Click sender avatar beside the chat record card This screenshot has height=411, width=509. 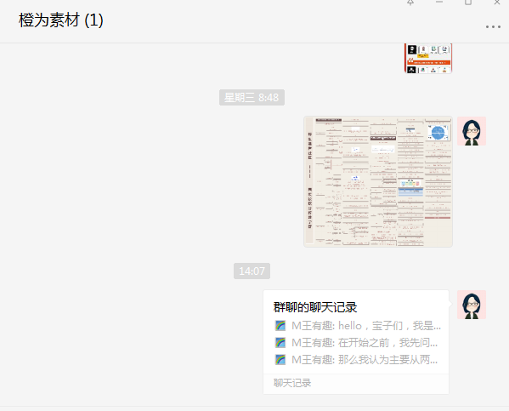coord(472,305)
